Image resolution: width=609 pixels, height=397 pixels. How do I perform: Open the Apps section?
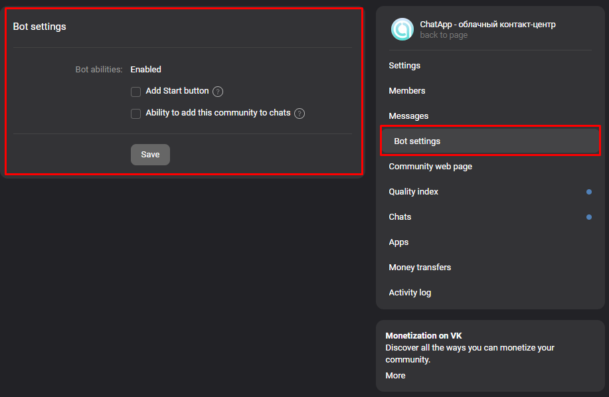[398, 242]
